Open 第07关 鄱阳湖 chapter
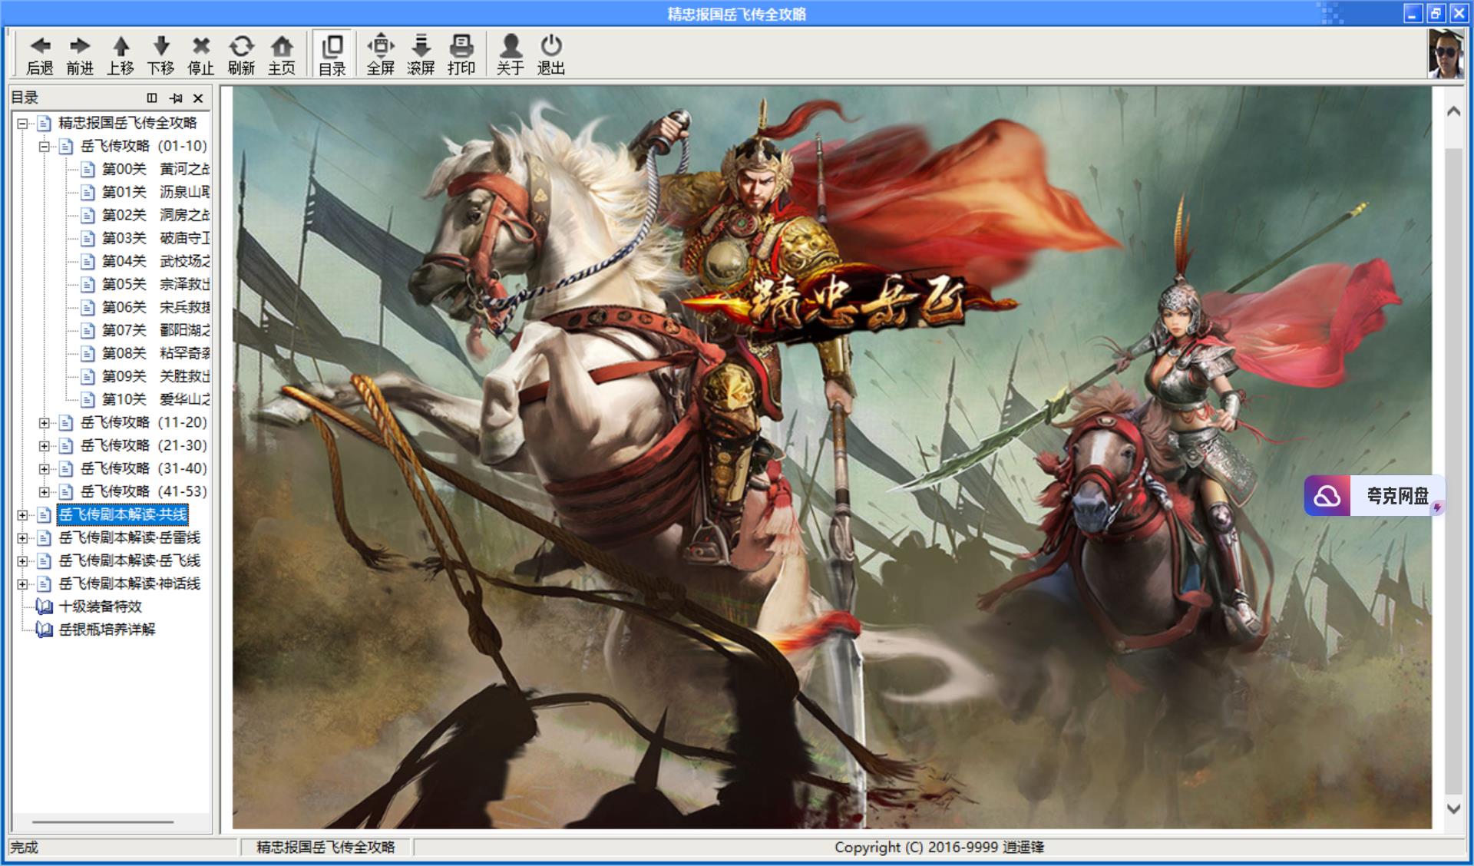Image resolution: width=1474 pixels, height=866 pixels. pyautogui.click(x=156, y=330)
